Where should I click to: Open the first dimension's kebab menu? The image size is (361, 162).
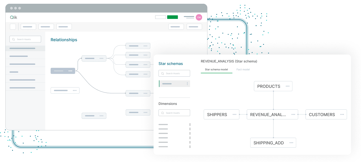[189, 124]
